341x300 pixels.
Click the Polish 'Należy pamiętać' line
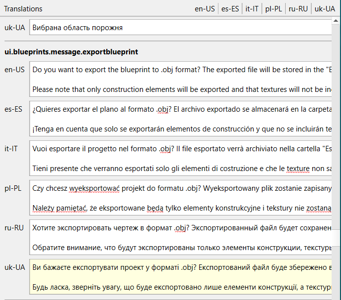pyautogui.click(x=178, y=208)
